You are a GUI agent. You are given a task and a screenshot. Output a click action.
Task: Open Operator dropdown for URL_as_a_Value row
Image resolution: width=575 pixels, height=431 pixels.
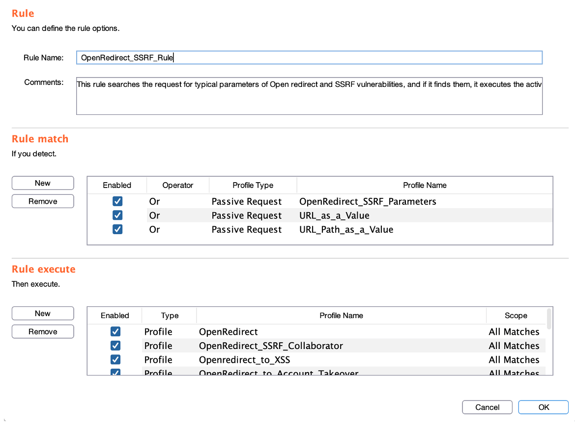pyautogui.click(x=177, y=215)
